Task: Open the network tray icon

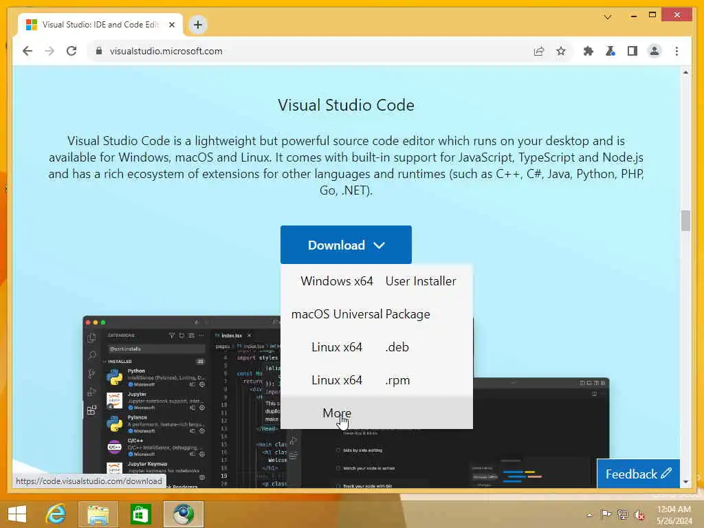Action: pyautogui.click(x=622, y=514)
